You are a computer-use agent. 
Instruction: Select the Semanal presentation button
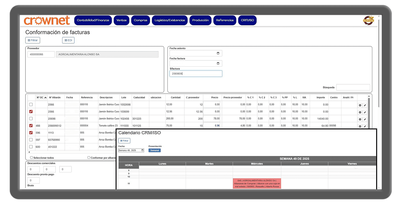tap(155, 151)
